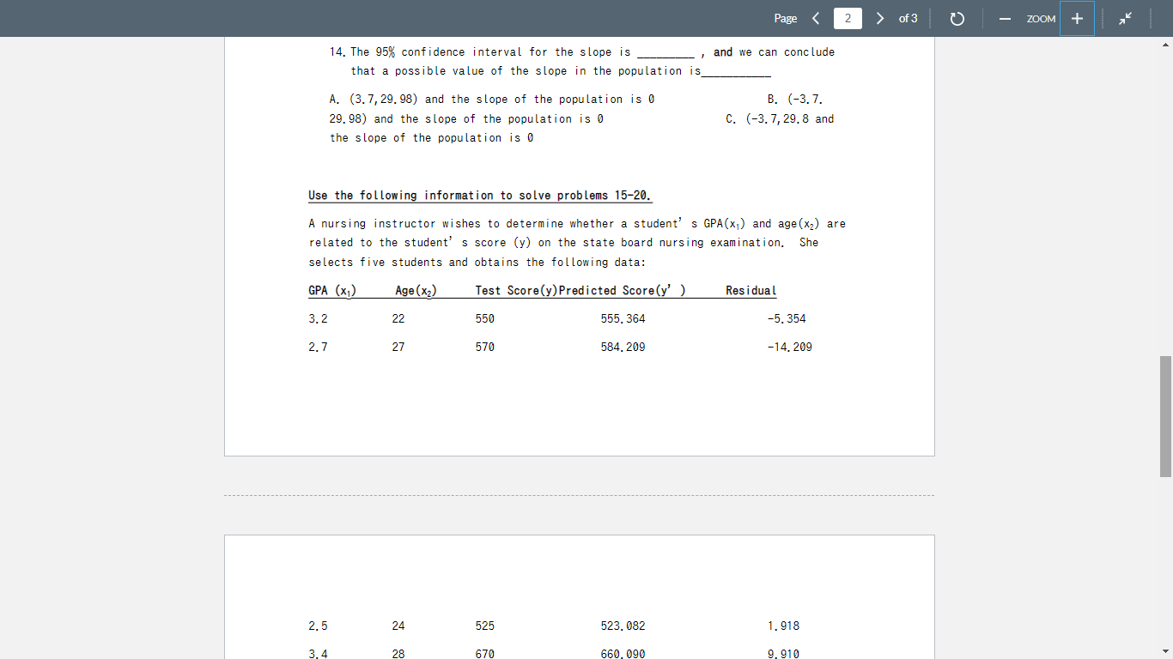This screenshot has width=1173, height=659.
Task: Click the Residual column header
Action: coord(751,290)
